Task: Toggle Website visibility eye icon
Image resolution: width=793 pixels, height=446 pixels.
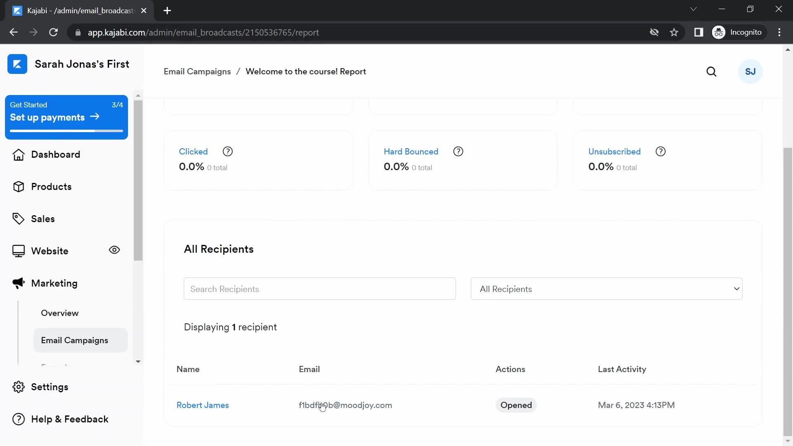Action: pos(114,250)
